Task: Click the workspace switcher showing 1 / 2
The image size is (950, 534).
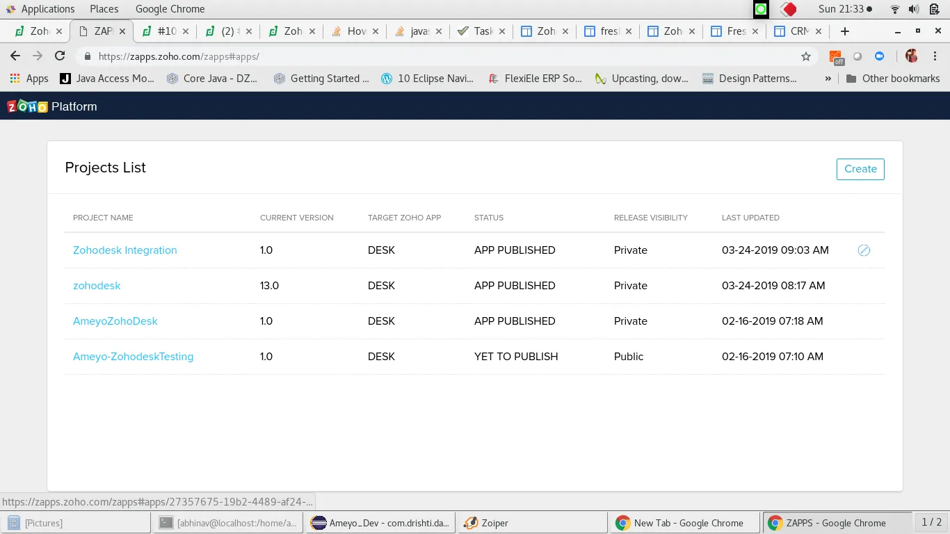Action: point(931,522)
